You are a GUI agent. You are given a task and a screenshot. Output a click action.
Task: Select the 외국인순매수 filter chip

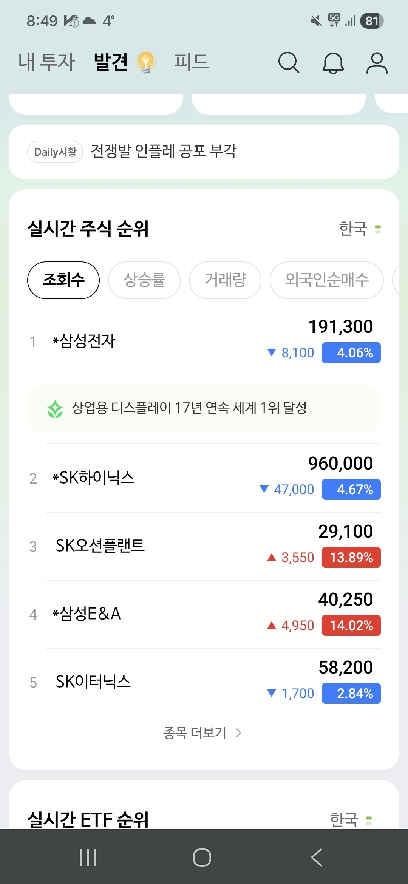tap(327, 280)
